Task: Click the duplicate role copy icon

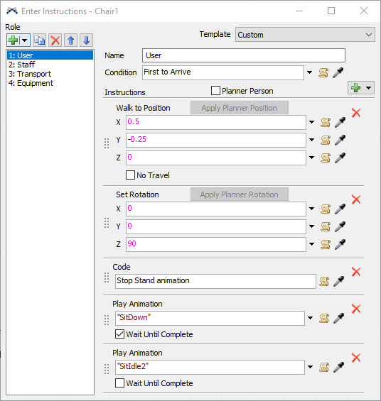Action: (x=39, y=40)
